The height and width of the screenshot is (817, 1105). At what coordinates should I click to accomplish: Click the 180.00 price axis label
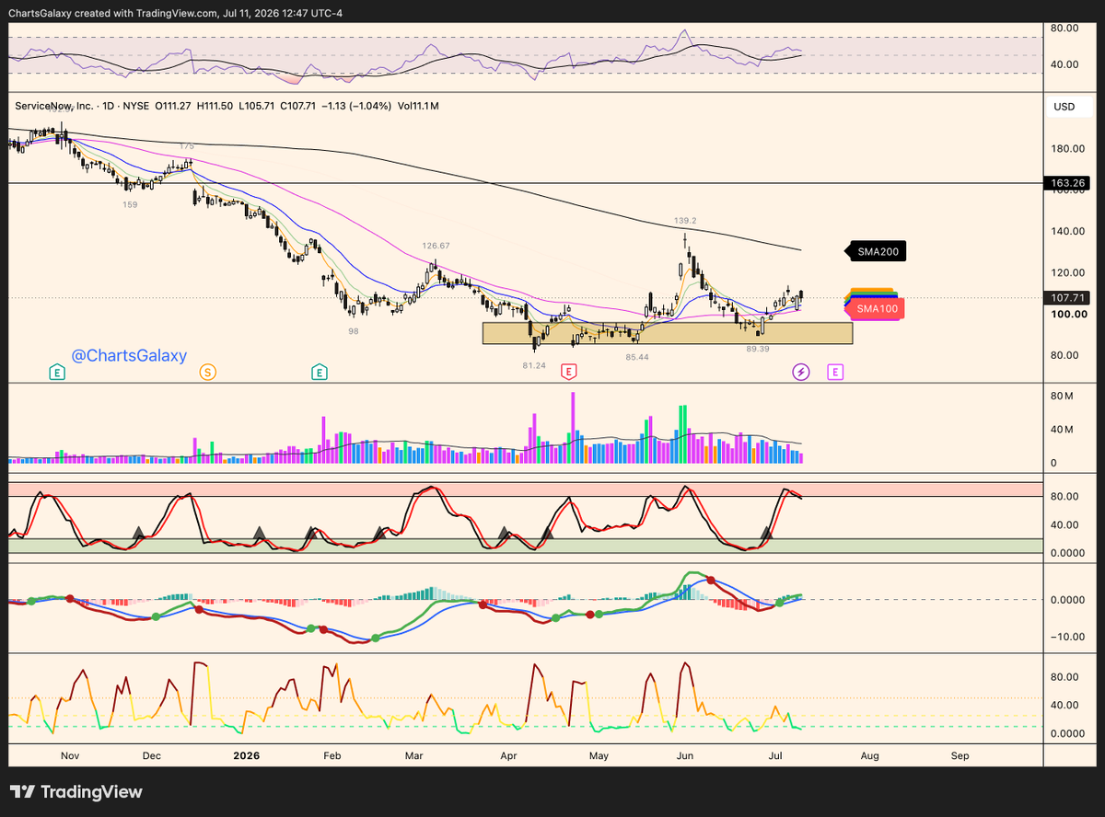point(1067,149)
